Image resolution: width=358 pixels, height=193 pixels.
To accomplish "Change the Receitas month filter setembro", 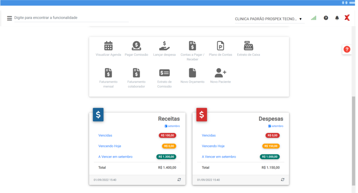I will (172, 126).
